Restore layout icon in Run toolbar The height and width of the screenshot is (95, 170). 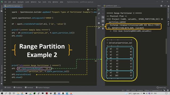(99, 23)
